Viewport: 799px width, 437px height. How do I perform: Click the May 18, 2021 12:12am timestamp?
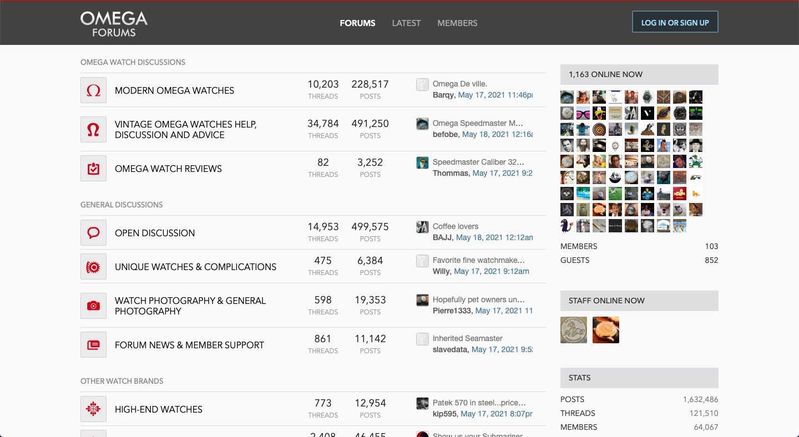(494, 237)
